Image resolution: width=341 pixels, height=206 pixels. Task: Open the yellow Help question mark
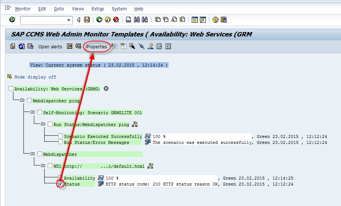point(215,20)
